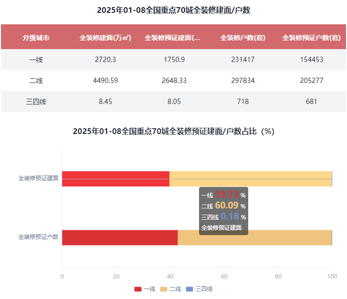Screen dimensions: 347x299
Task: Click the 全装修预证建面 y-axis label
Action: tap(38, 178)
